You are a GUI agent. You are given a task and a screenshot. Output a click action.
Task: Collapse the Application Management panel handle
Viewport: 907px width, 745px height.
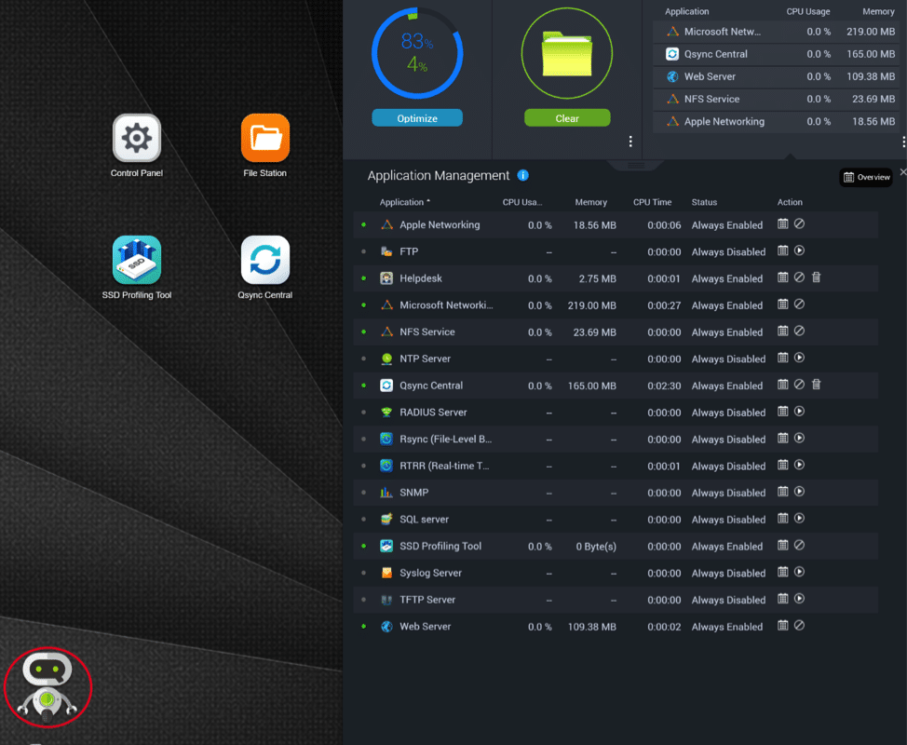pyautogui.click(x=636, y=166)
